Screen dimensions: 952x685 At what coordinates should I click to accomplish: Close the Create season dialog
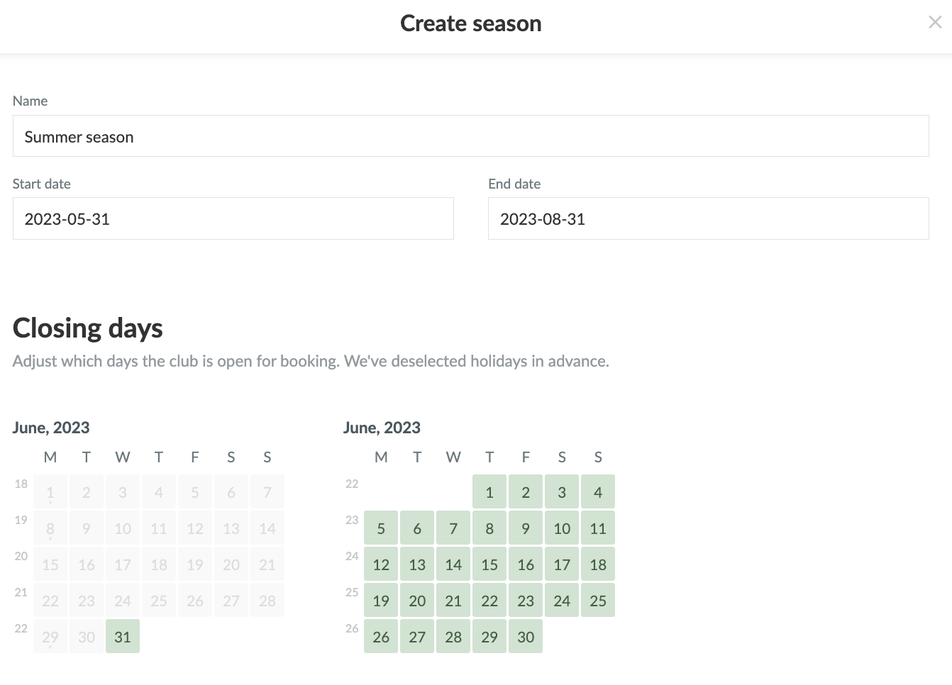tap(935, 23)
